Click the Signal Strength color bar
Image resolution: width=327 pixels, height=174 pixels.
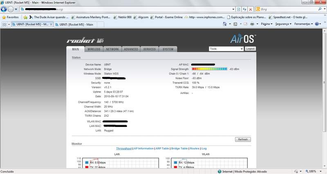209,69
